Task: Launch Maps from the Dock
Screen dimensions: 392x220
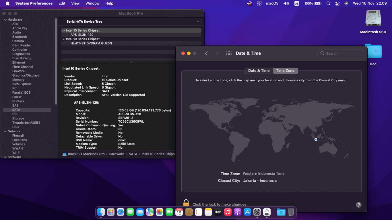Action: pyautogui.click(x=150, y=212)
